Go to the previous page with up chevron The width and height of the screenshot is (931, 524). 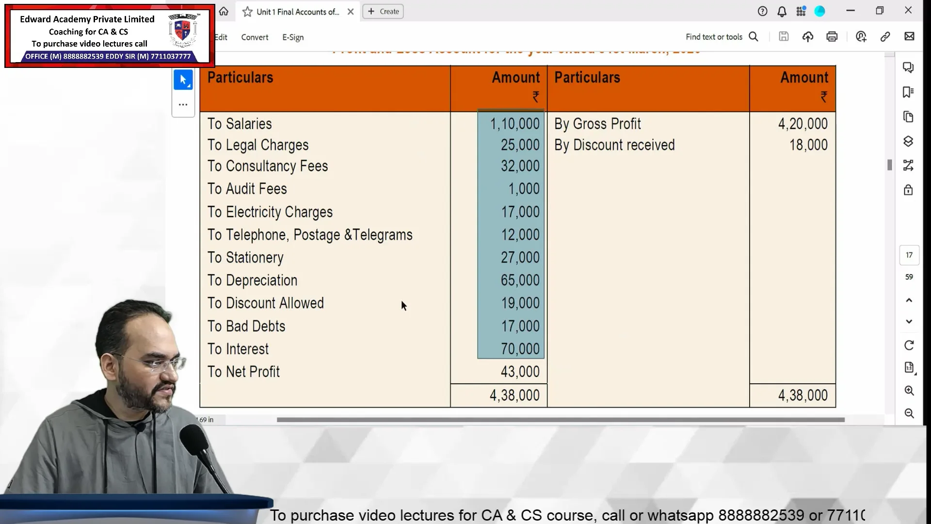(910, 300)
